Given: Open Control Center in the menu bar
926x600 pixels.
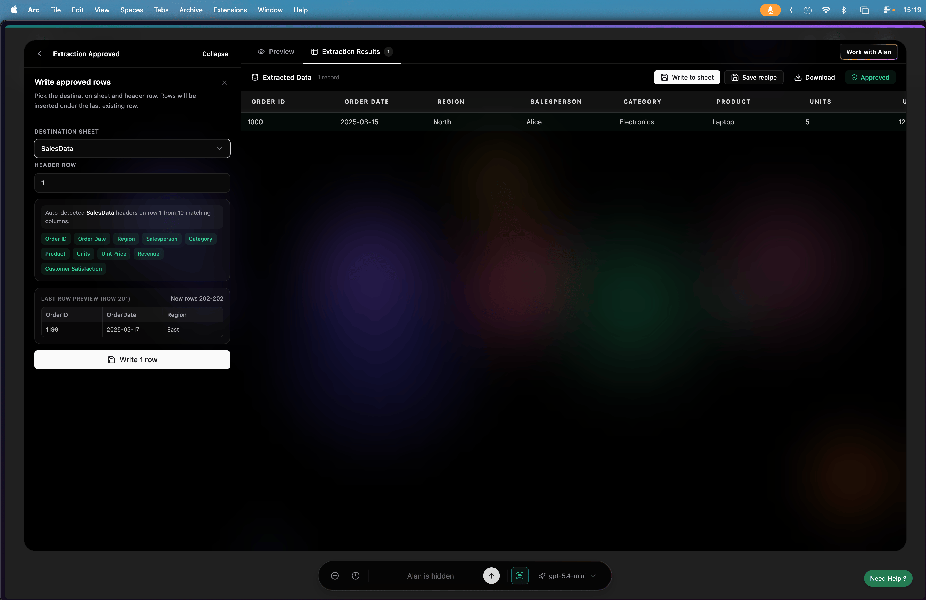Looking at the screenshot, I should [887, 10].
